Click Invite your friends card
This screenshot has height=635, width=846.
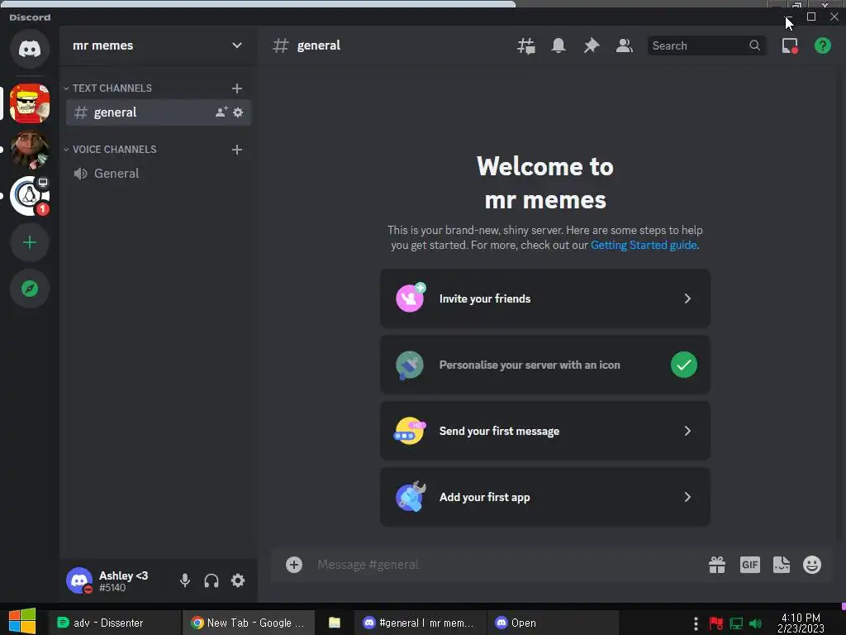tap(545, 298)
